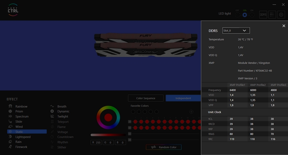288x155 pixels.
Task: Set LED light to OFF position
Action: point(237,15)
